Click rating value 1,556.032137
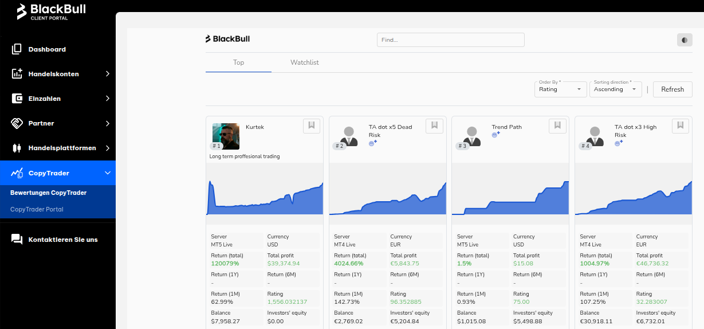704x329 pixels. [x=287, y=302]
